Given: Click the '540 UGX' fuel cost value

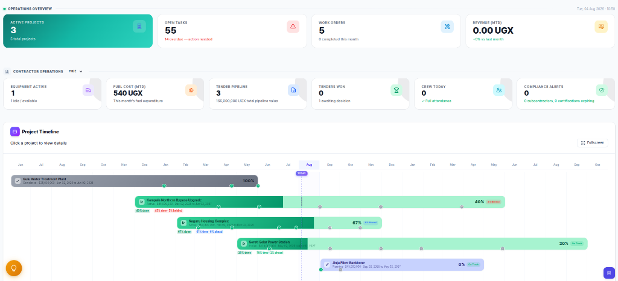Looking at the screenshot, I should (128, 93).
